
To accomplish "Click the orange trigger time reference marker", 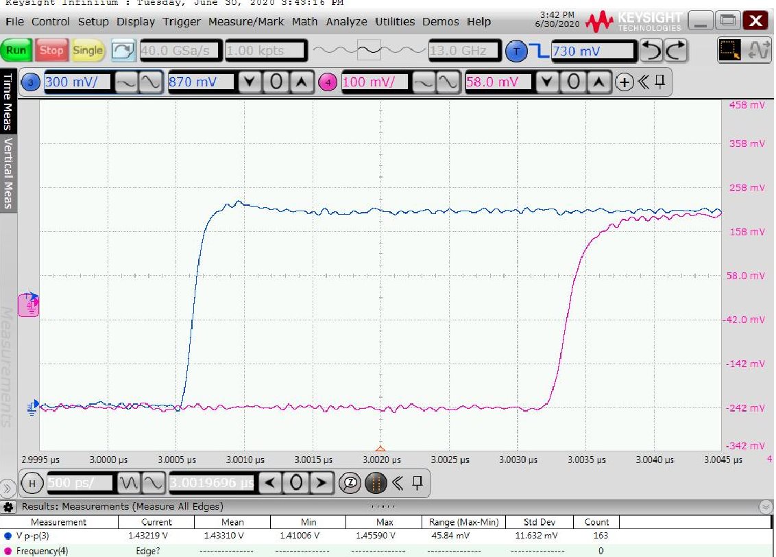I will pos(380,448).
